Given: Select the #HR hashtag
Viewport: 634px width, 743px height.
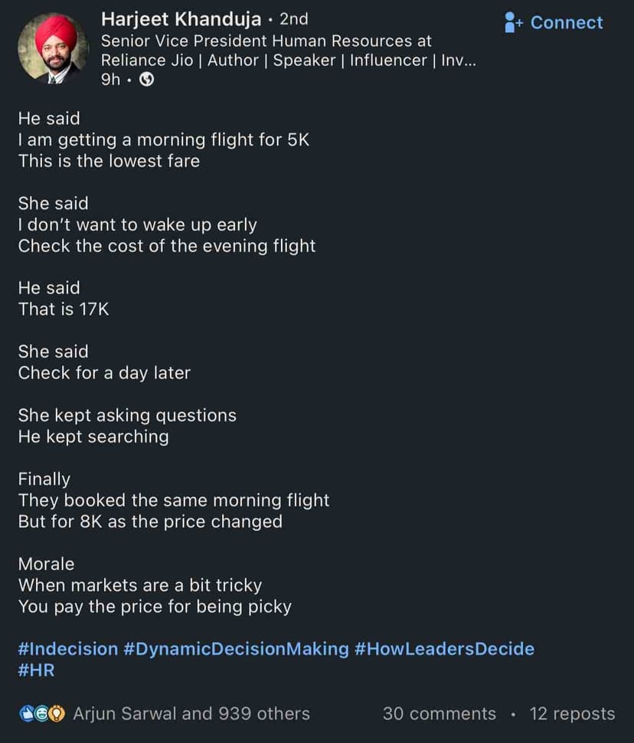Looking at the screenshot, I should click(x=36, y=670).
